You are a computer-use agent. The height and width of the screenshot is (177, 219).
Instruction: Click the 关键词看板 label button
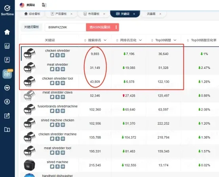31,27
